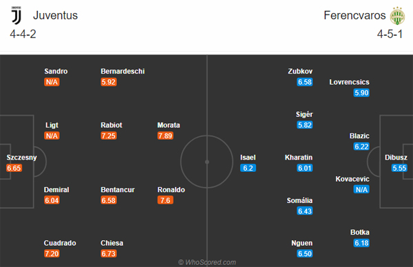
Task: Click player name Rabiot
Action: (112, 125)
